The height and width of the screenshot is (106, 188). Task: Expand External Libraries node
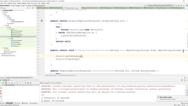coord(1,54)
